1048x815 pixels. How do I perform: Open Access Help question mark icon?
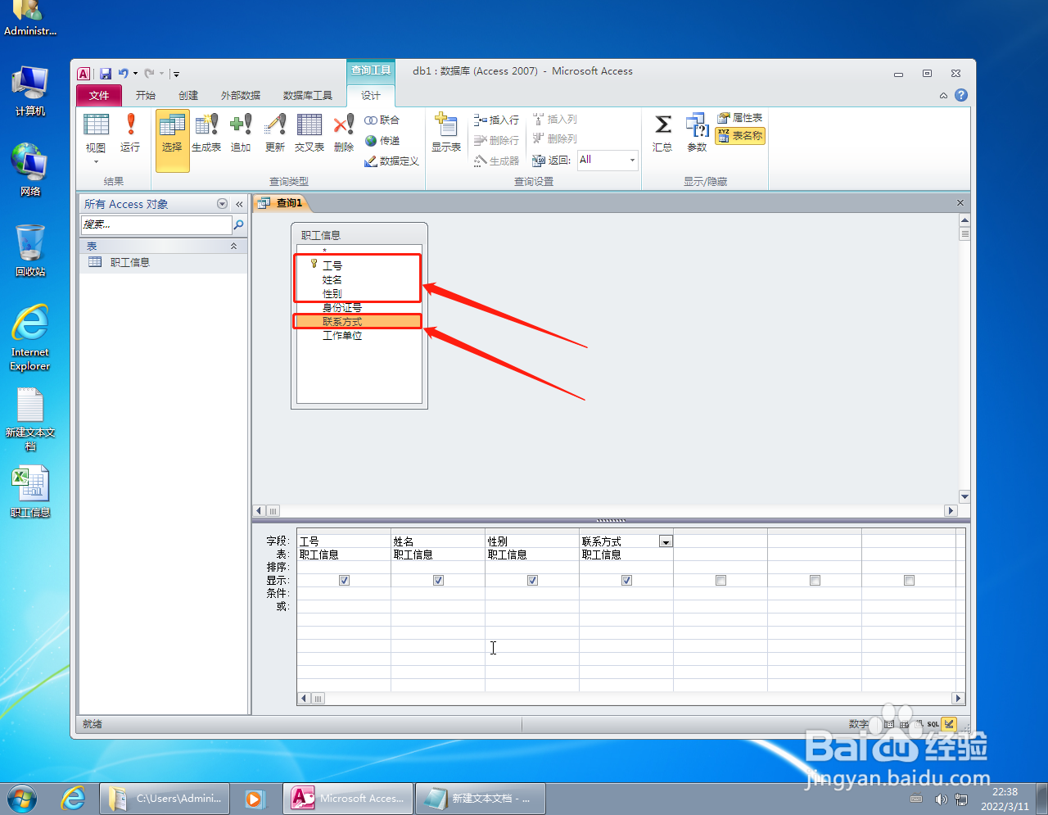click(961, 95)
